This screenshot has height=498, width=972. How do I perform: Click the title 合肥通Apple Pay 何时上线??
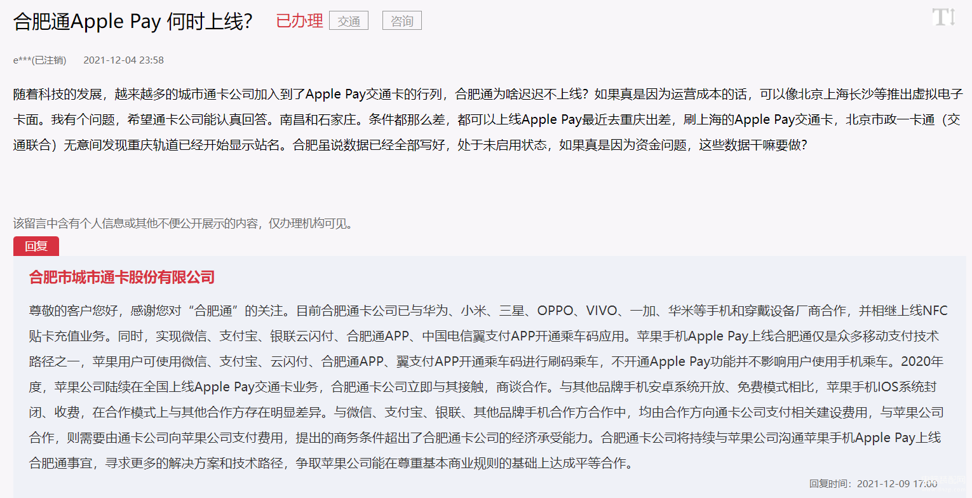(x=133, y=21)
